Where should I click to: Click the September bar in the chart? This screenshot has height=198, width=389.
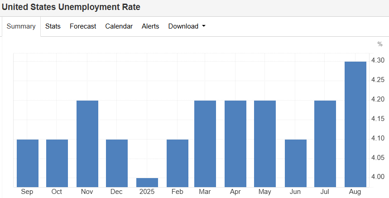coord(28,163)
